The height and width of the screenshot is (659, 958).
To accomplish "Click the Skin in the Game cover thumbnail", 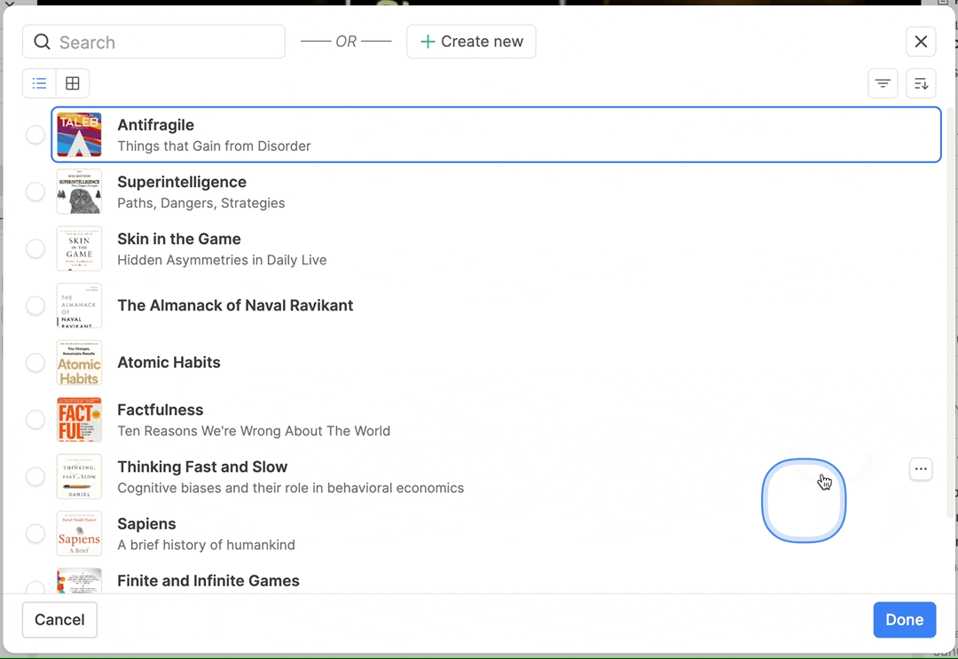I will click(80, 248).
